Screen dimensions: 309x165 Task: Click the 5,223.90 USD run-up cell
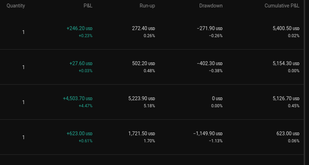click(142, 98)
